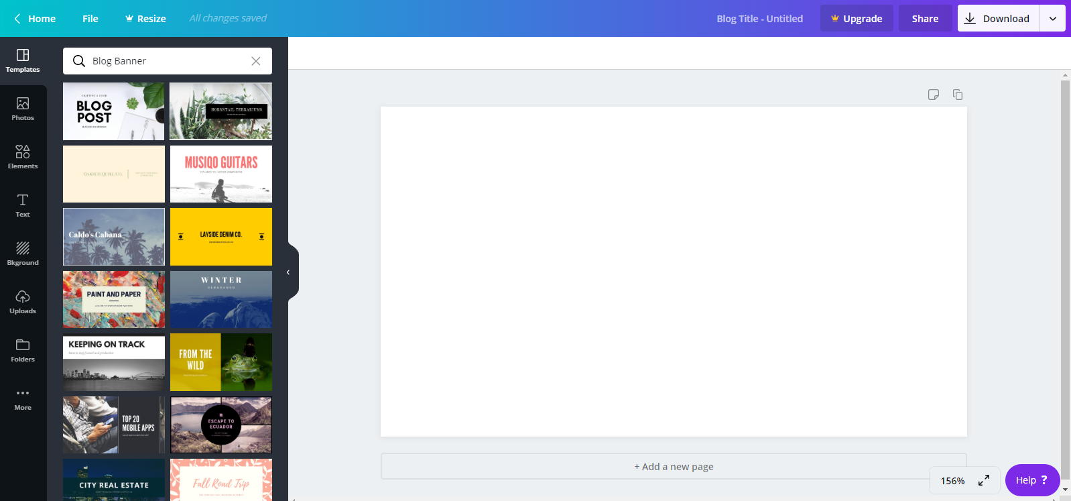
Task: Select the BLOG POST template
Action: [x=114, y=111]
